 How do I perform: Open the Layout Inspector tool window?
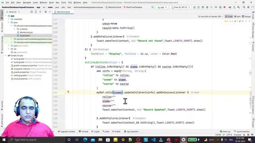pyautogui.click(x=242, y=131)
